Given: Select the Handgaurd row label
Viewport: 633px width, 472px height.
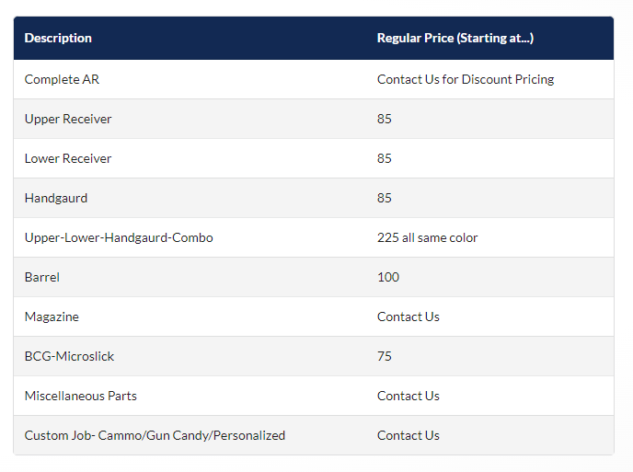Looking at the screenshot, I should 56,198.
